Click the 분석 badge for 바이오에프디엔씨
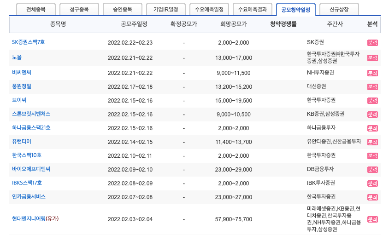Viewport: 383px width, 235px height. [x=372, y=169]
